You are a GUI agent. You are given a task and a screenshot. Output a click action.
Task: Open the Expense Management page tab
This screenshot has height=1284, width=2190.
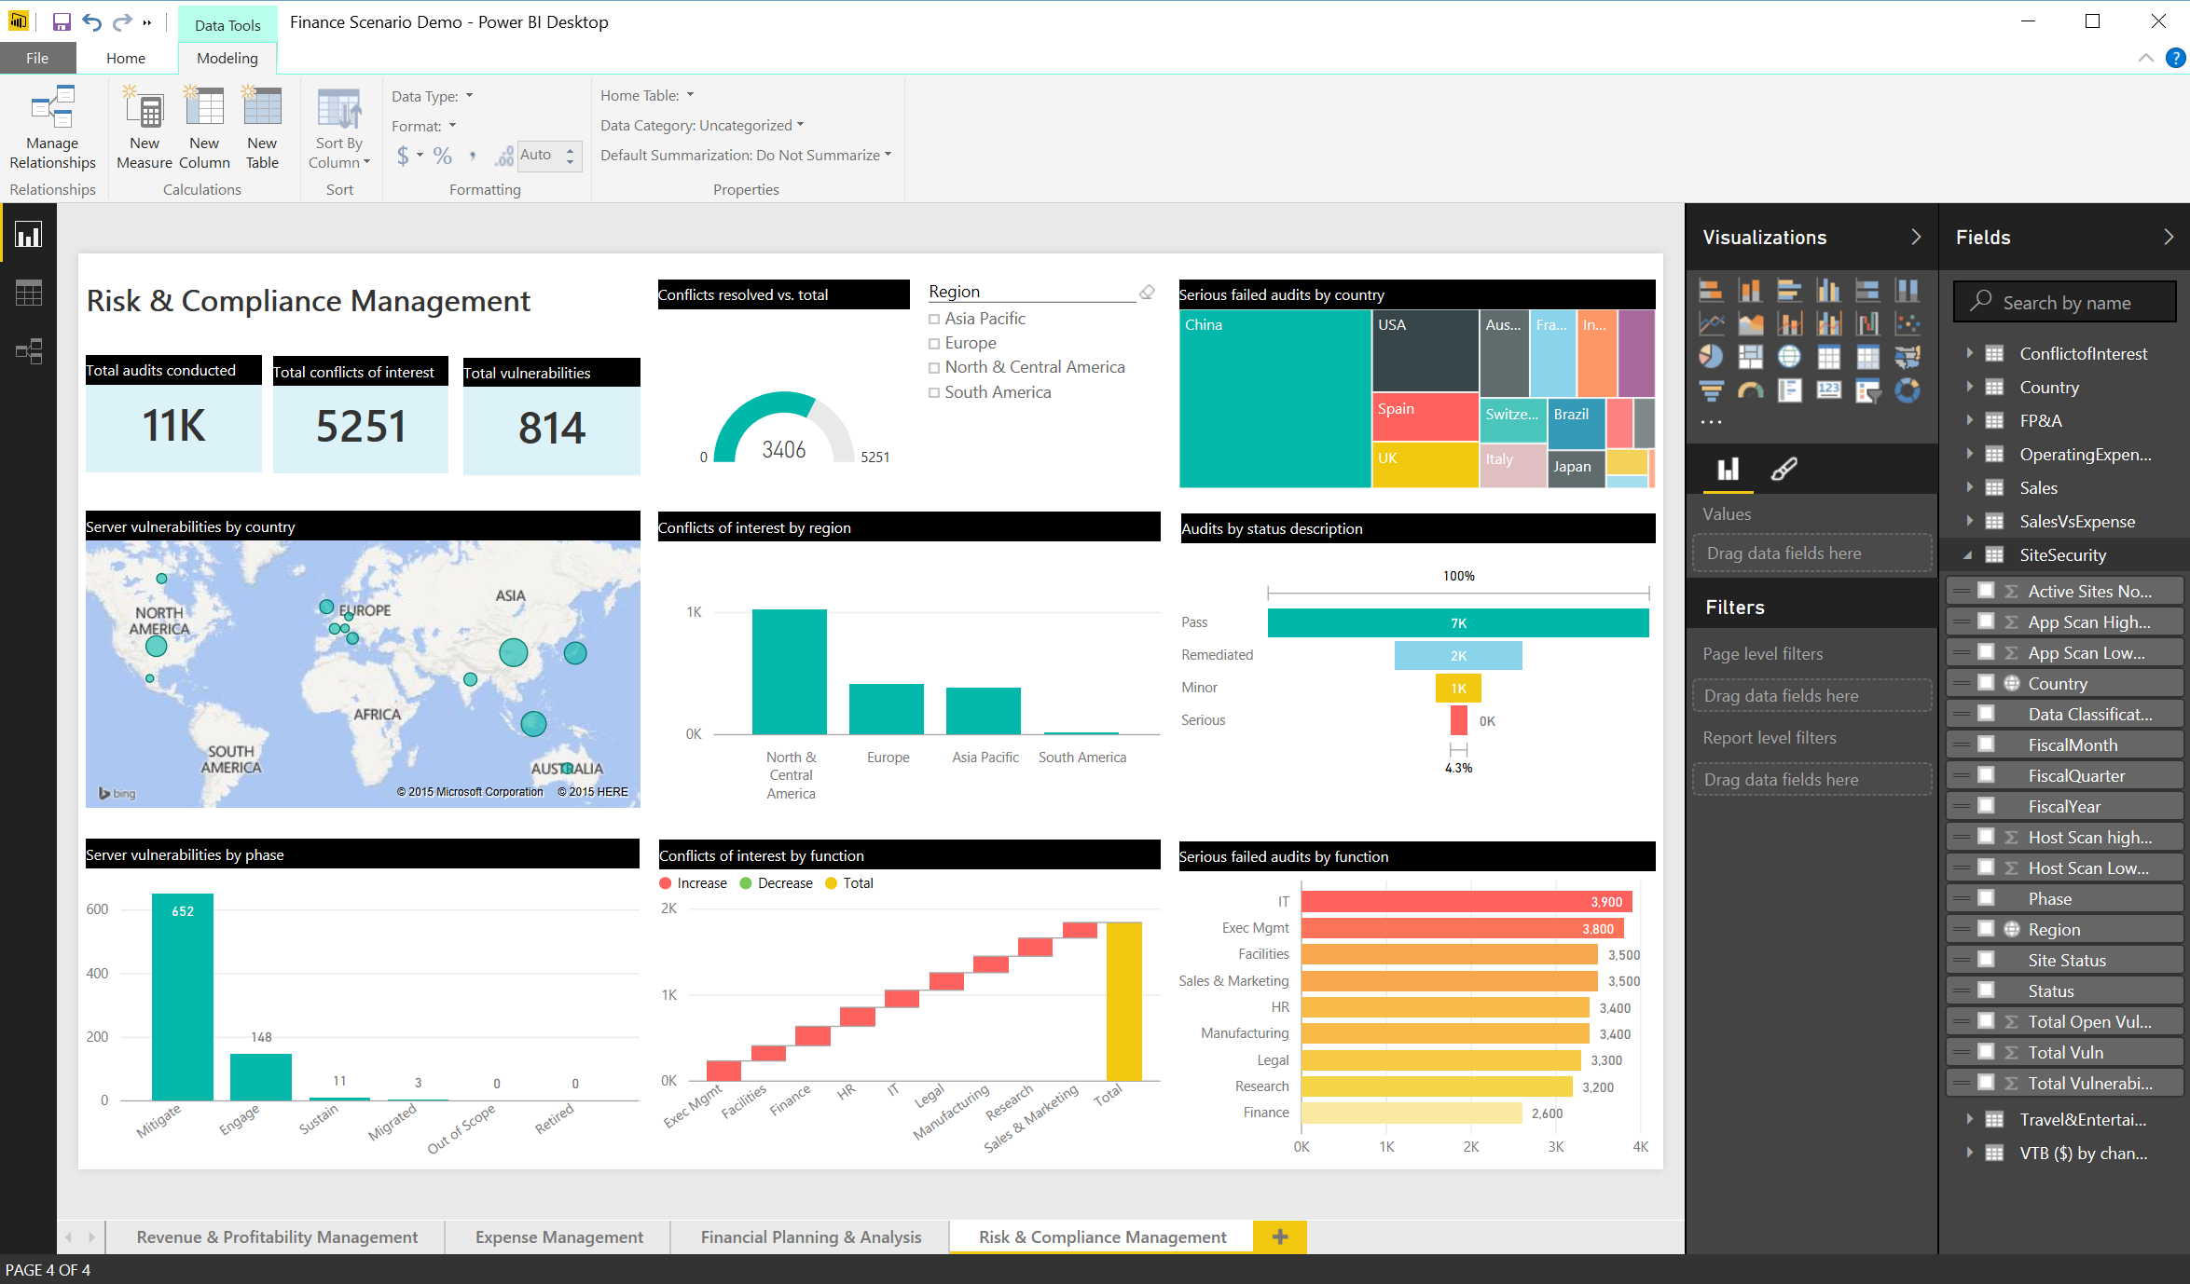click(558, 1236)
